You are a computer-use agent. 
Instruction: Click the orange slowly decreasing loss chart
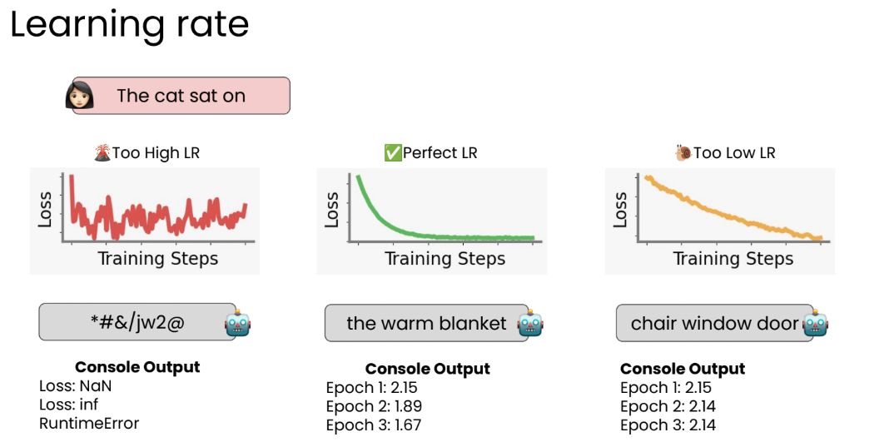point(720,221)
